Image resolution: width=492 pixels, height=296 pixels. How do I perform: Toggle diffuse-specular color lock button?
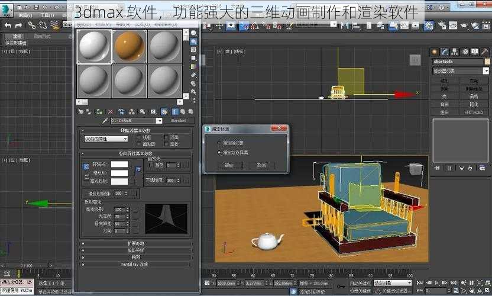pos(86,177)
